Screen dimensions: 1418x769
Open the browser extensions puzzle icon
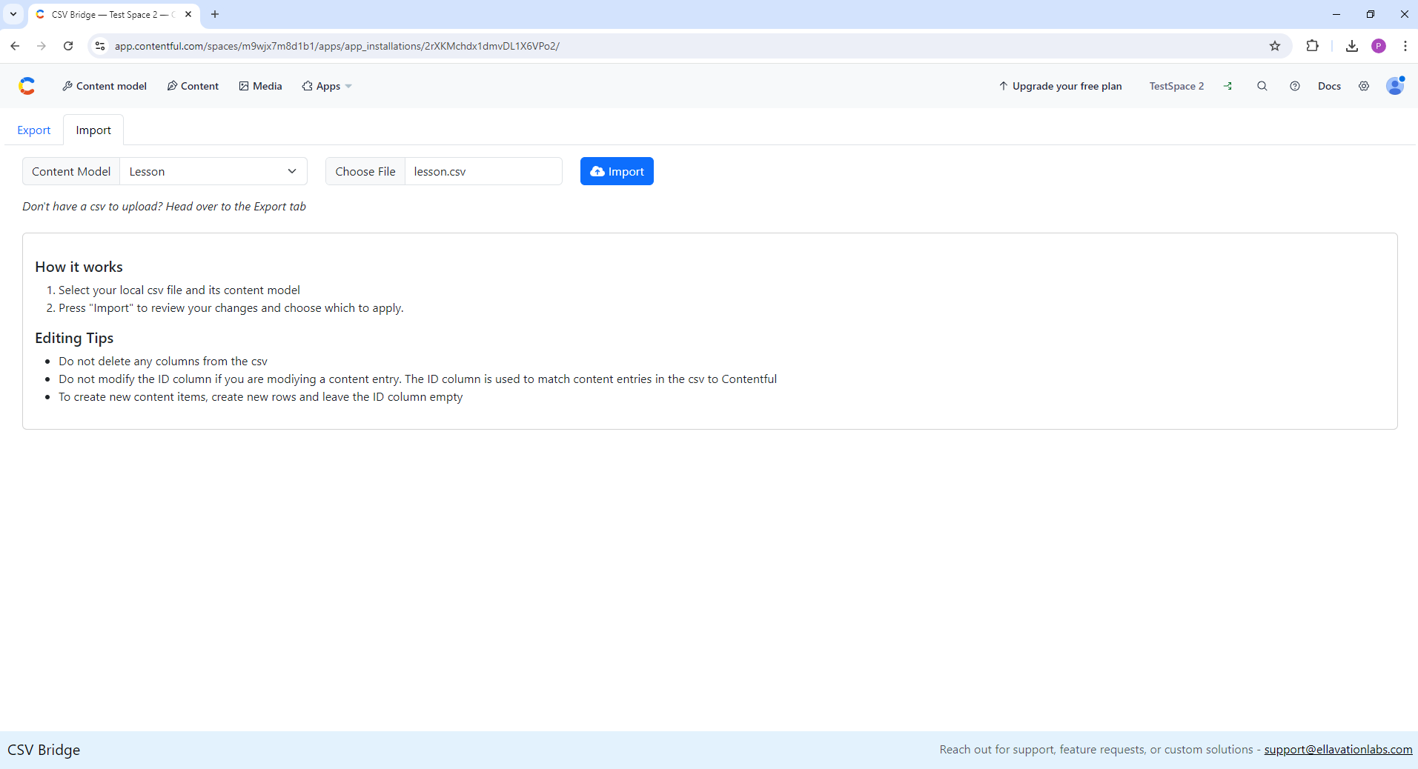tap(1313, 46)
